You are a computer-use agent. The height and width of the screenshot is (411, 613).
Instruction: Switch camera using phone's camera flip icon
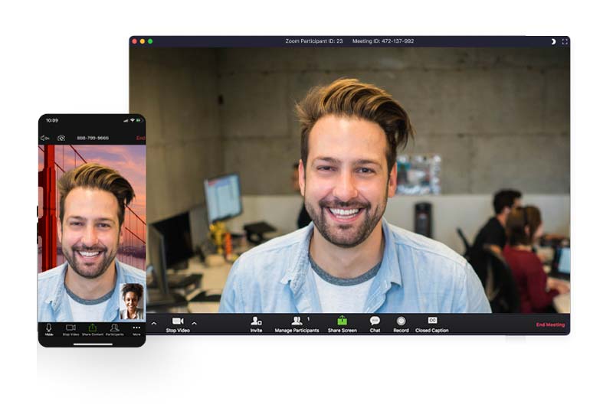61,138
